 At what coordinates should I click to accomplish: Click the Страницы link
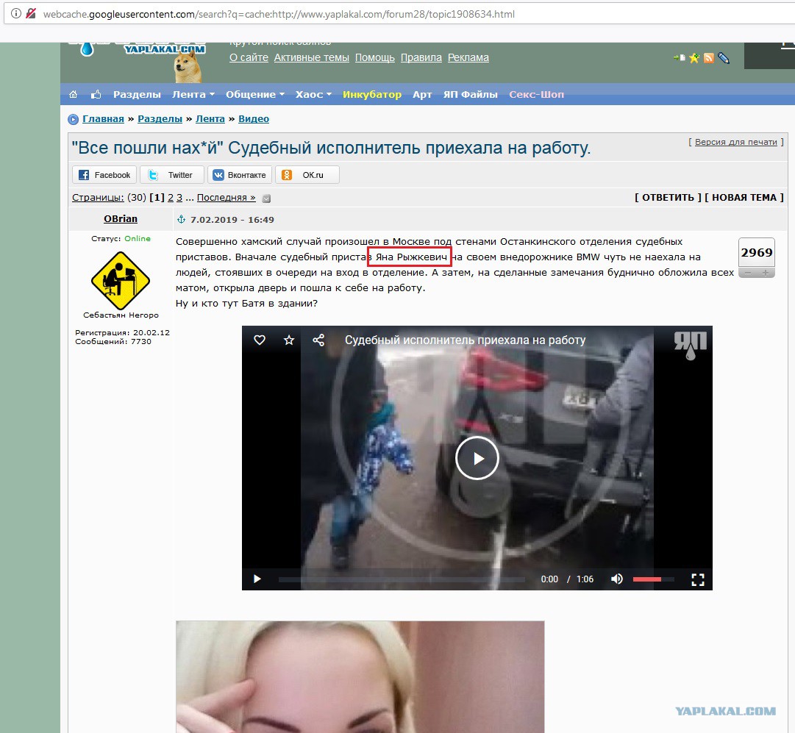coord(98,198)
